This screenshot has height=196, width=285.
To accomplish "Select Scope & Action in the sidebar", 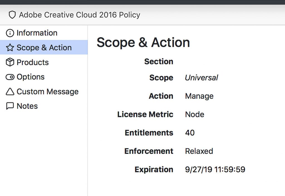I will [44, 47].
